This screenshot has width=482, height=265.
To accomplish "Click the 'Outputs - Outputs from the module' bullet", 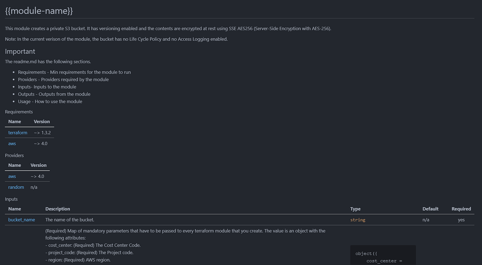I will [54, 94].
